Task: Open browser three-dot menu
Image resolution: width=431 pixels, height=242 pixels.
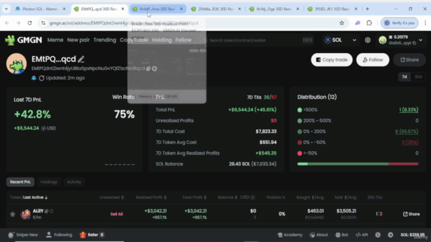Action: (x=425, y=23)
